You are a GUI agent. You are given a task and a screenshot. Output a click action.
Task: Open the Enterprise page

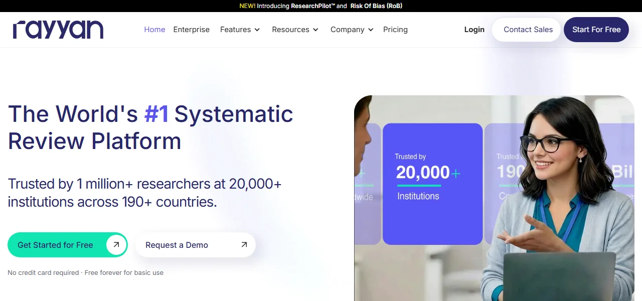(x=192, y=30)
